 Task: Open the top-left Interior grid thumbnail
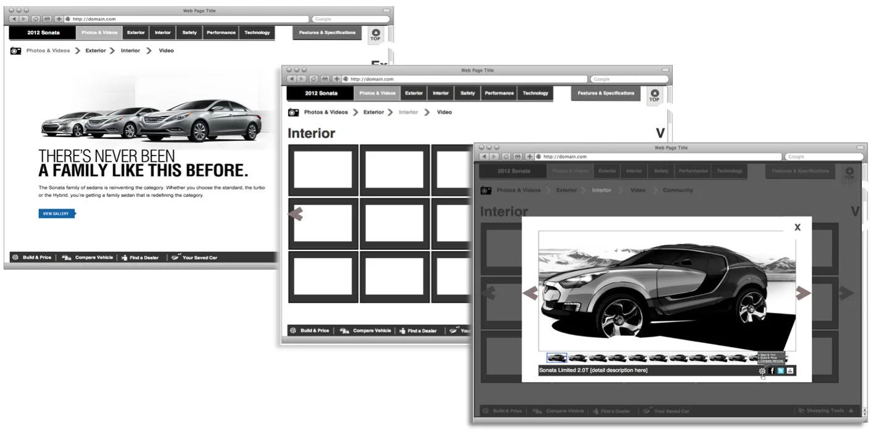point(323,169)
